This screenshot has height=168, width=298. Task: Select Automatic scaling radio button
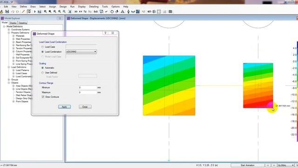42,68
